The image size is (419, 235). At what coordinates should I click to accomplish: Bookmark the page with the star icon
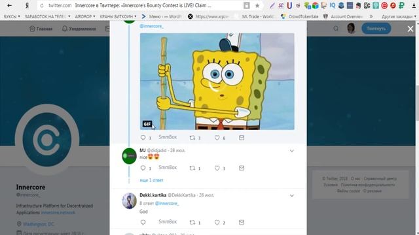257,5
